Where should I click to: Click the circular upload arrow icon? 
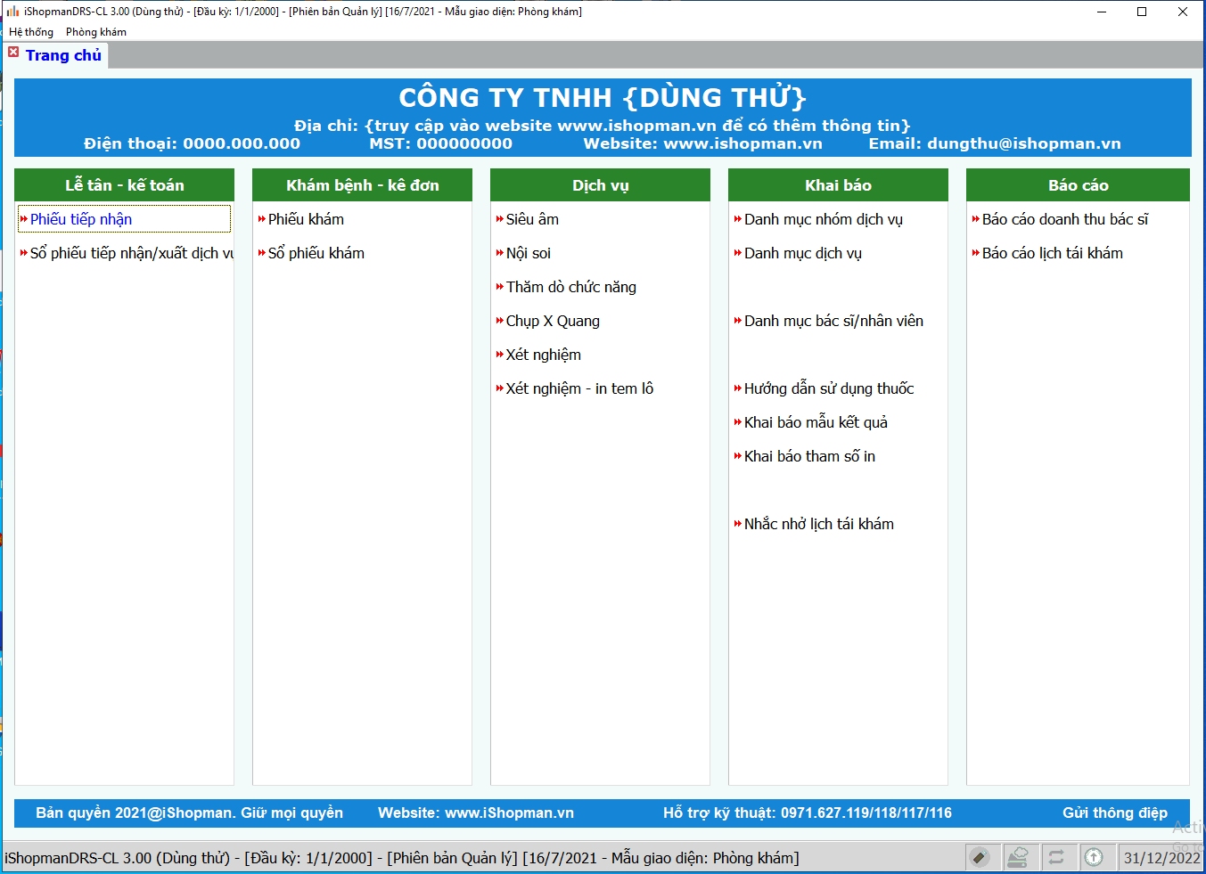point(1094,858)
